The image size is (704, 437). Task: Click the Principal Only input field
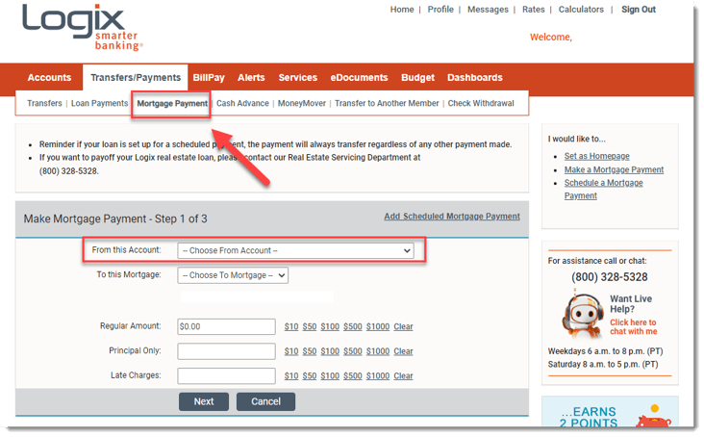pyautogui.click(x=226, y=351)
